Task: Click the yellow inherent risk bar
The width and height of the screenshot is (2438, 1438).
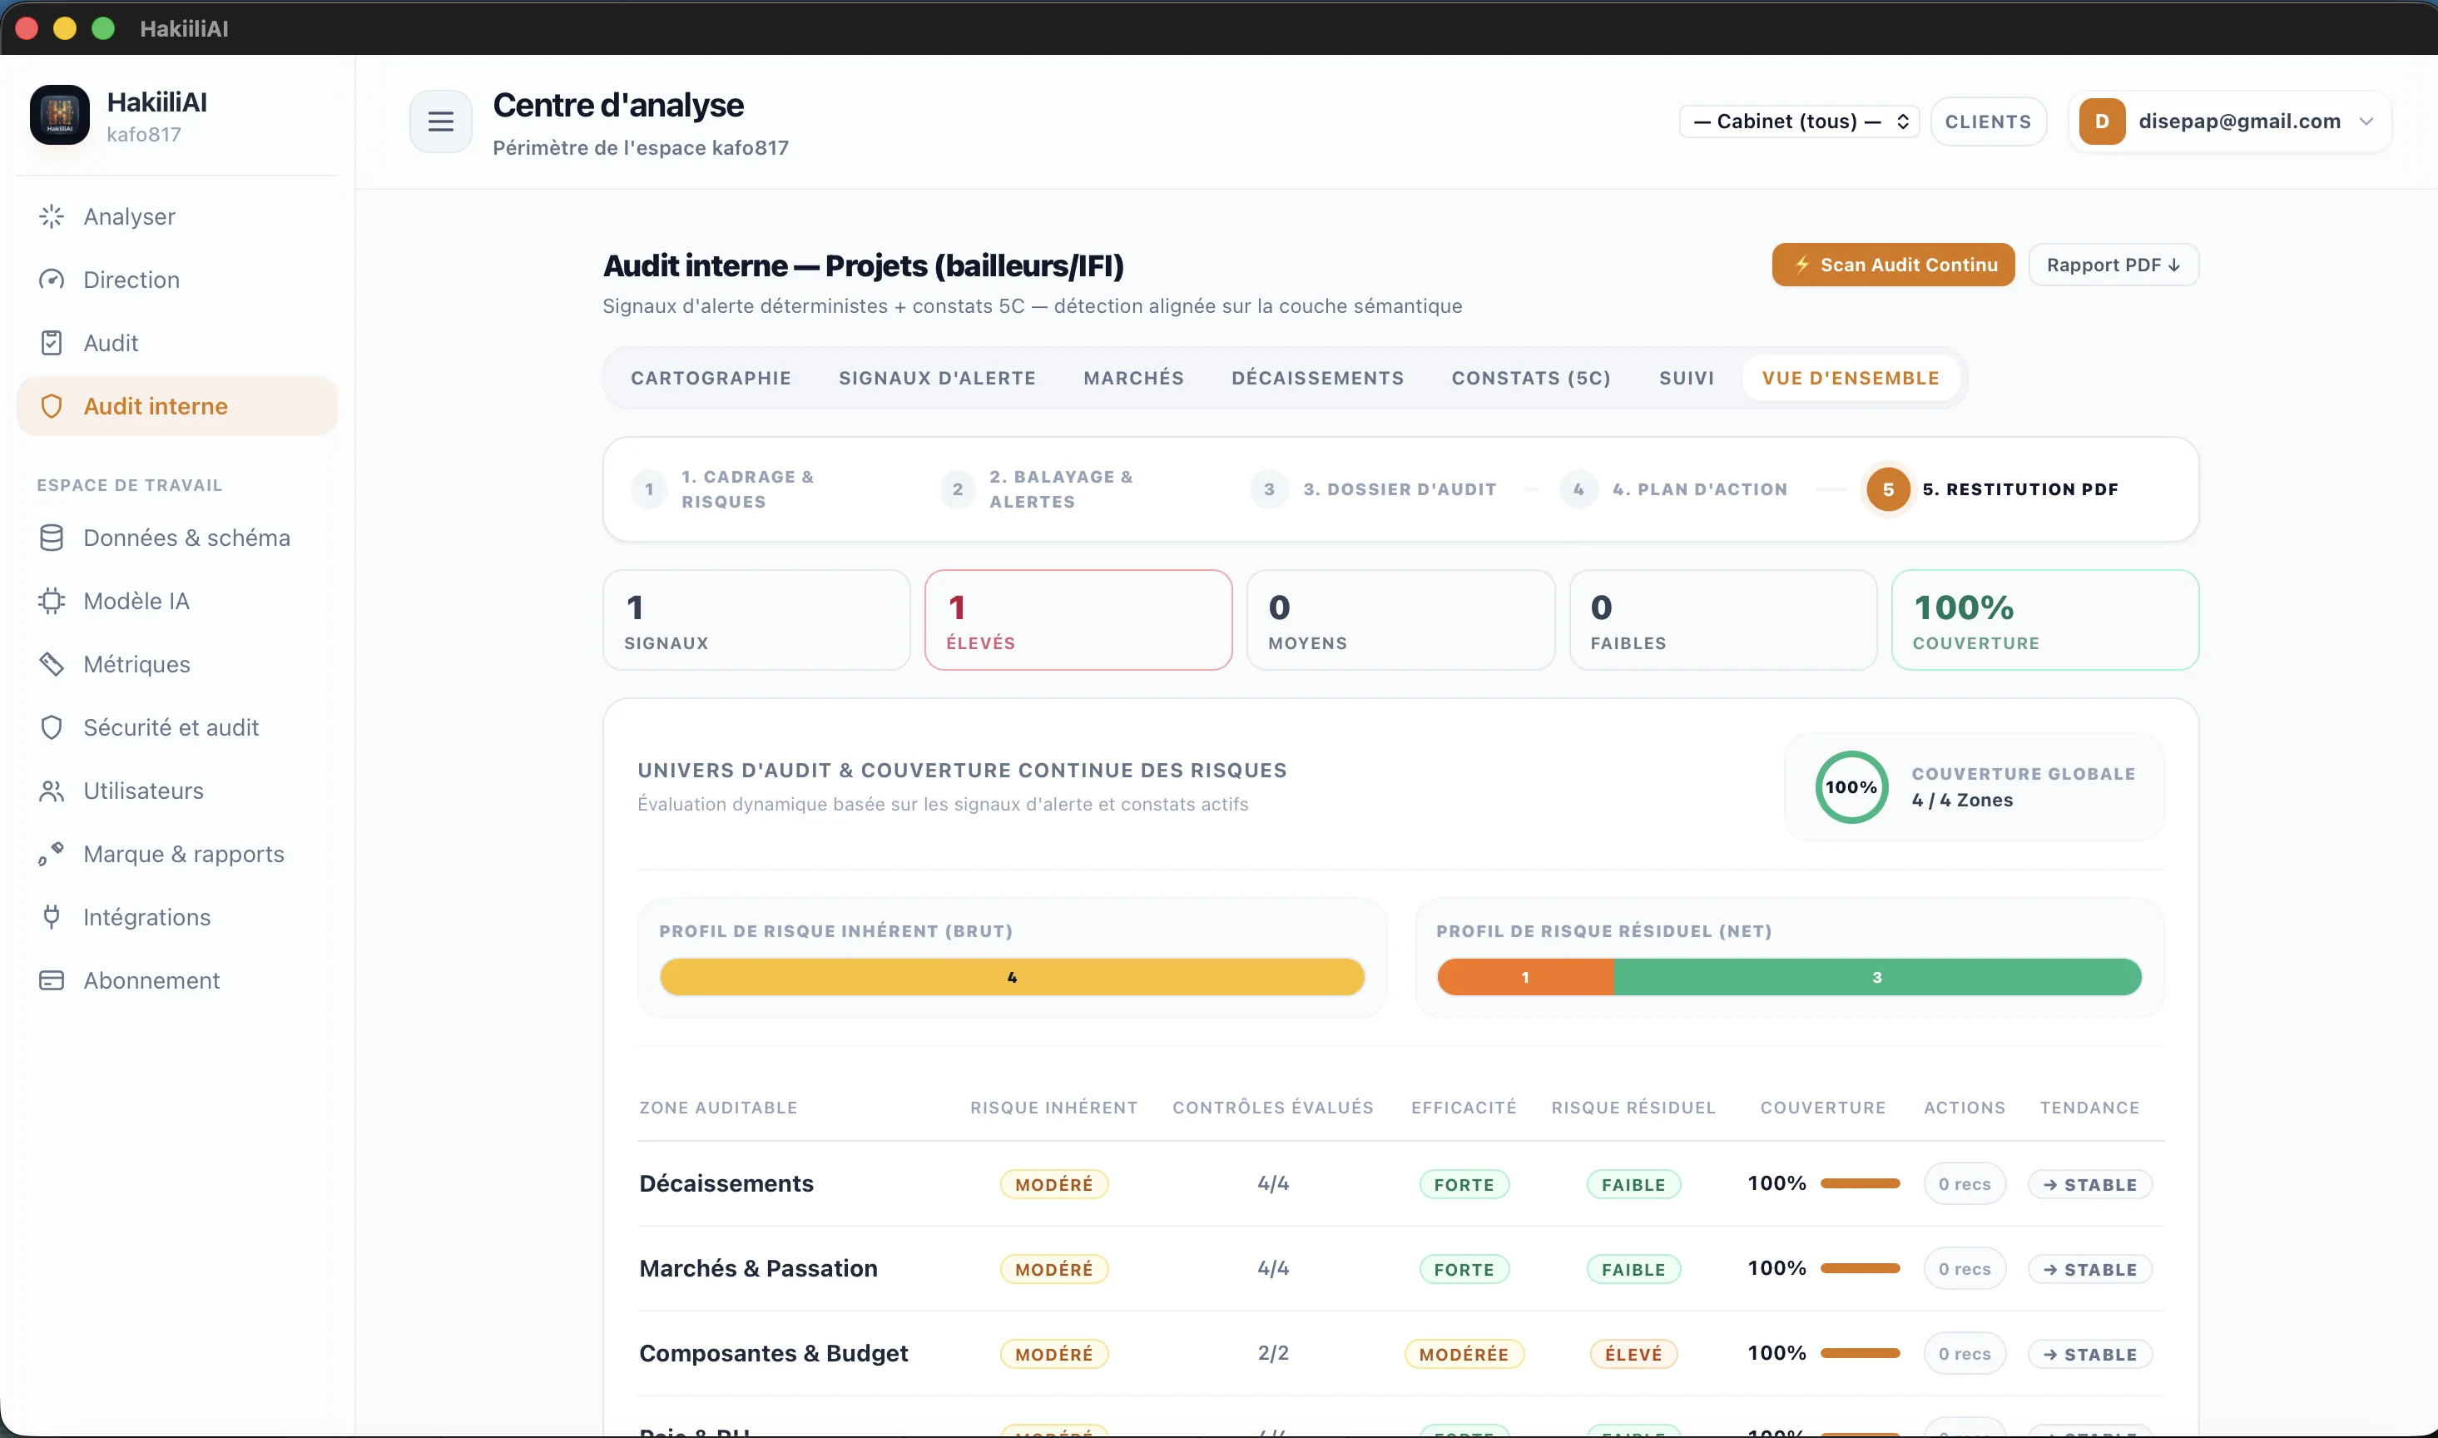Action: click(1011, 977)
